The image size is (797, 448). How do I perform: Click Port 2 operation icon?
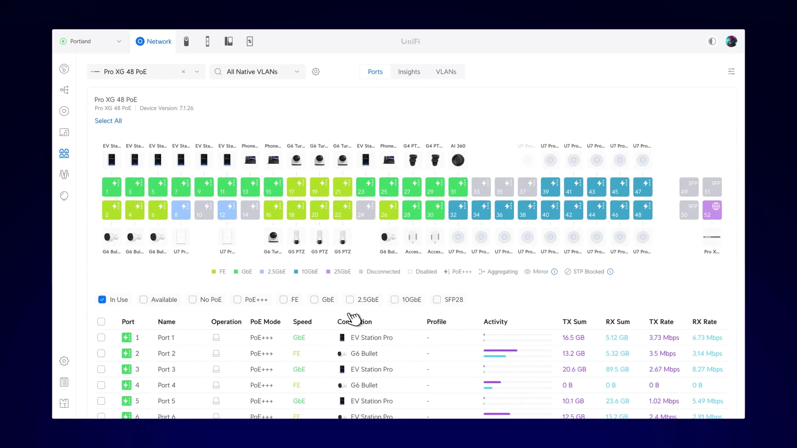tap(216, 353)
